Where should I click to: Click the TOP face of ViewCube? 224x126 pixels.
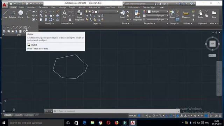(x=212, y=43)
